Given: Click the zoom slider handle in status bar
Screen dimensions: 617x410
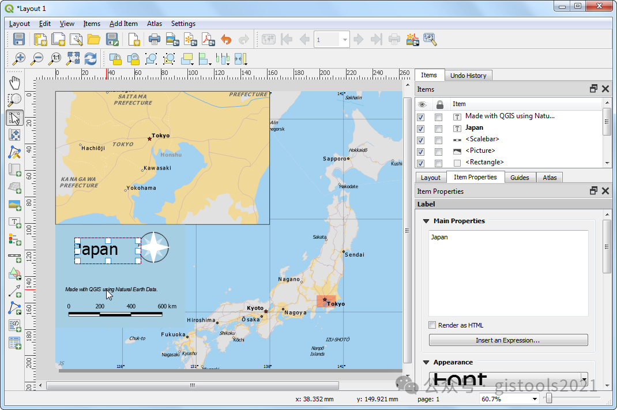Looking at the screenshot, I should point(549,398).
